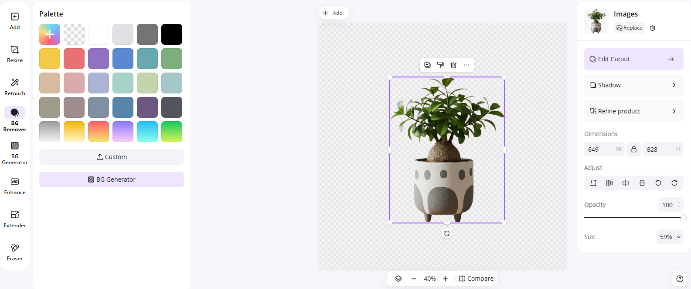Toggle the aspect ratio lock for dimensions
Screen dimensions: 691x289
point(634,149)
